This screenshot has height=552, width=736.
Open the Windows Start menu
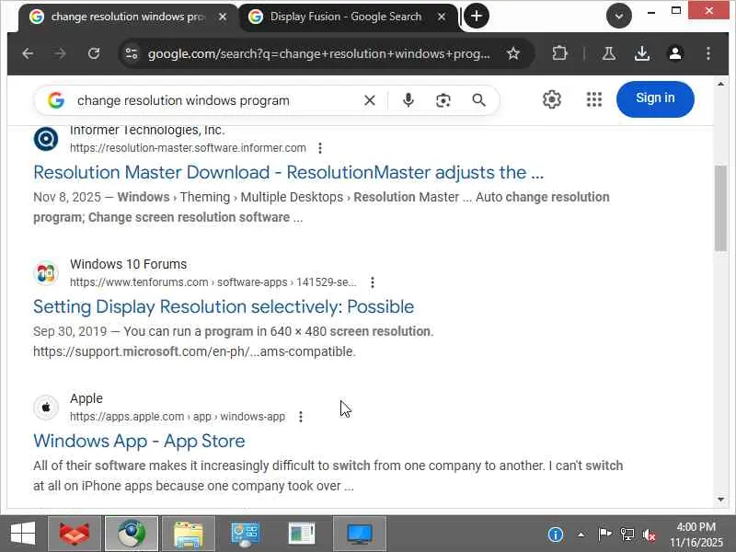pyautogui.click(x=22, y=534)
